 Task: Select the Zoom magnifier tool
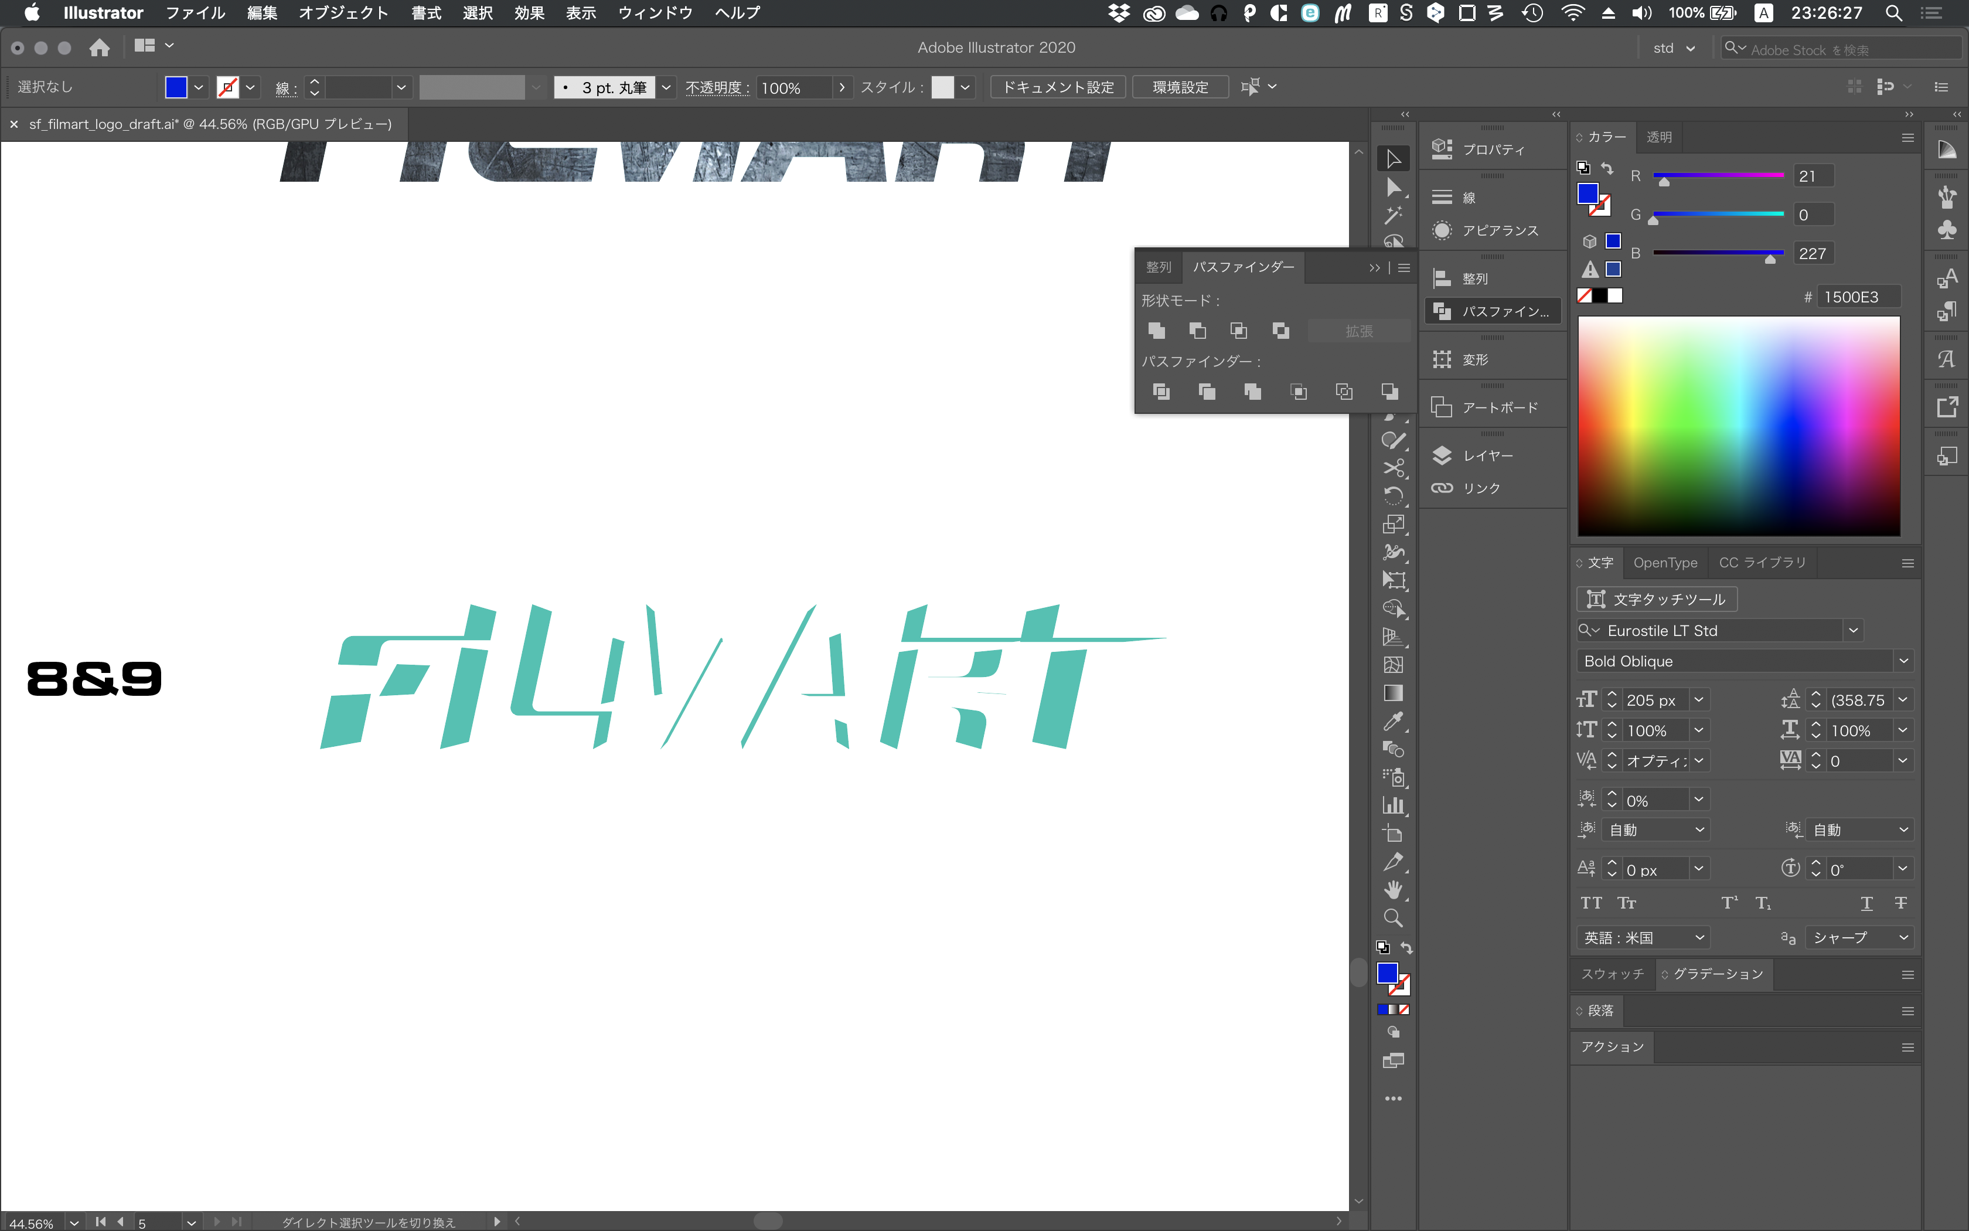(x=1393, y=919)
